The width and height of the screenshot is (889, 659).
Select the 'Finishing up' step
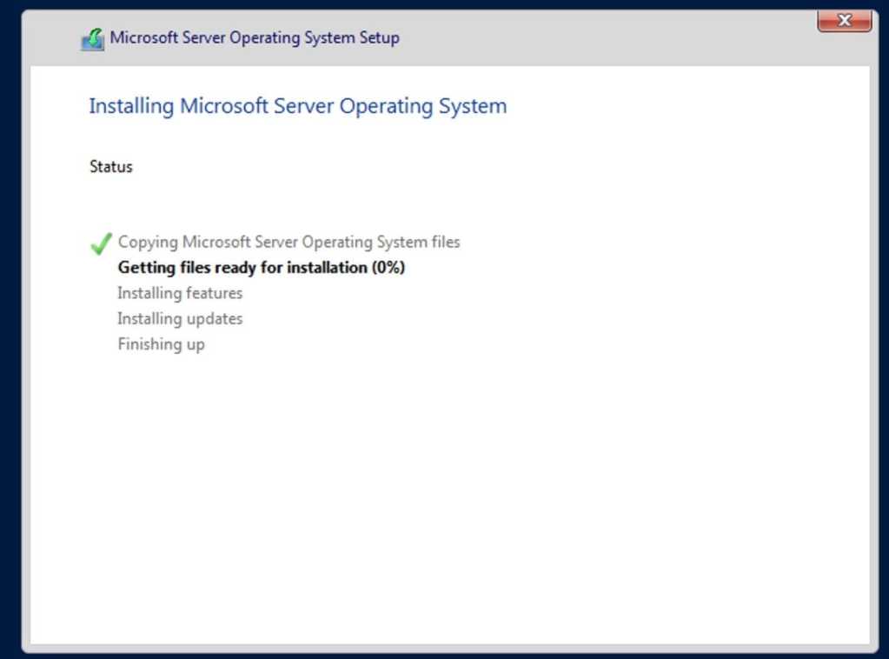coord(160,344)
